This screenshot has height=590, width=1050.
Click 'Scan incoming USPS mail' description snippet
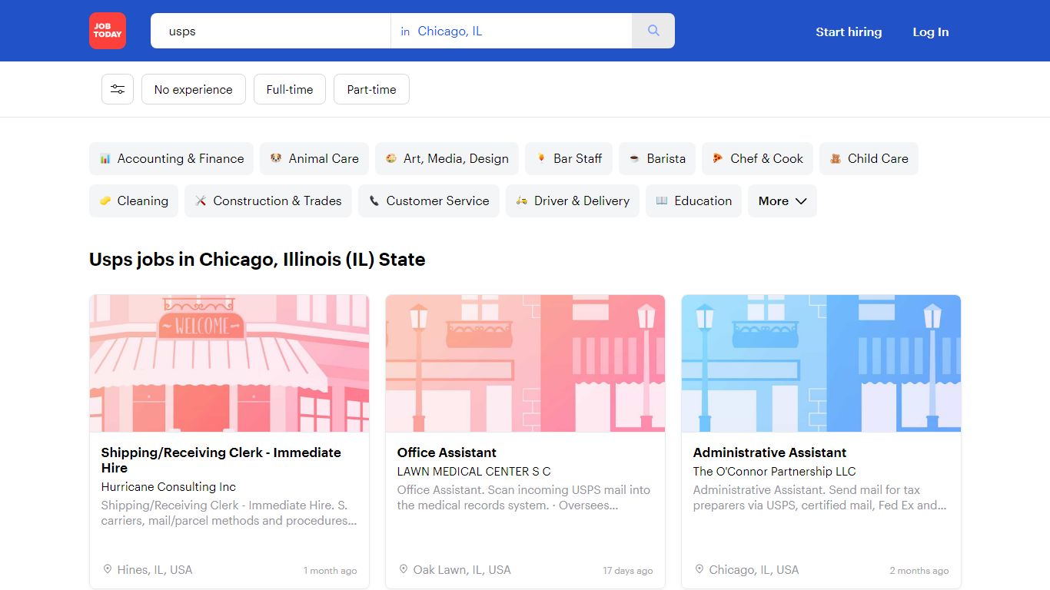click(523, 497)
